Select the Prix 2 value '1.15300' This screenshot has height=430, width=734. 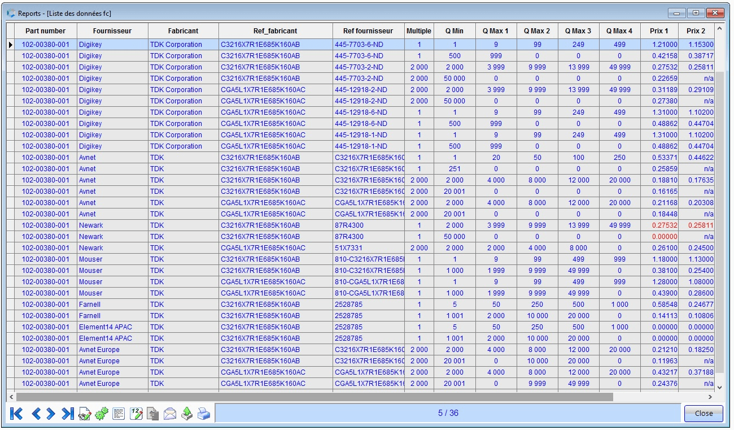pyautogui.click(x=696, y=45)
